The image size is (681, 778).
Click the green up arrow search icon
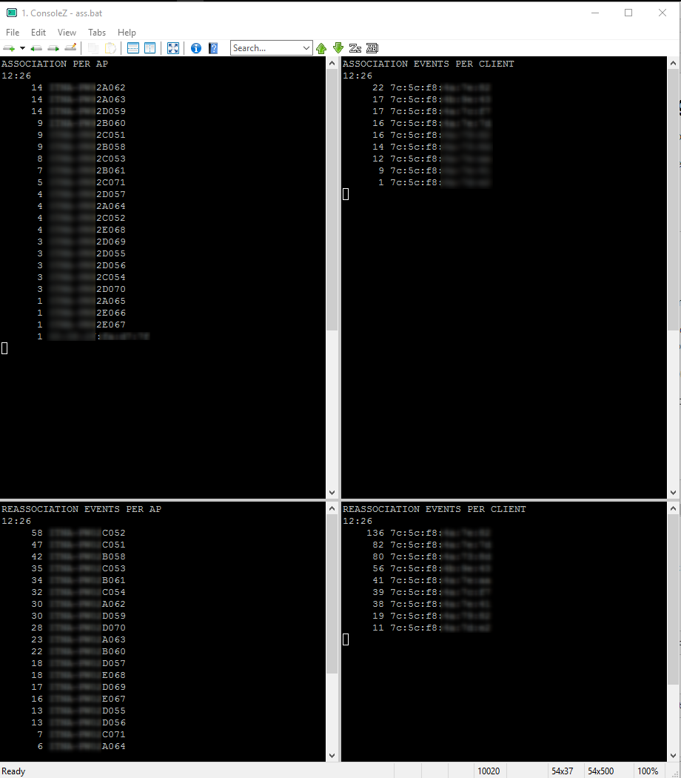321,48
